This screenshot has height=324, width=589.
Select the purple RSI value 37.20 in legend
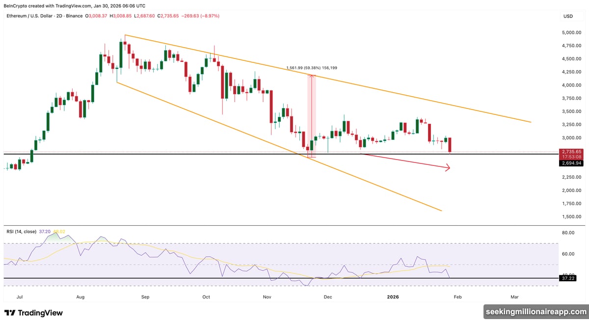tap(44, 231)
